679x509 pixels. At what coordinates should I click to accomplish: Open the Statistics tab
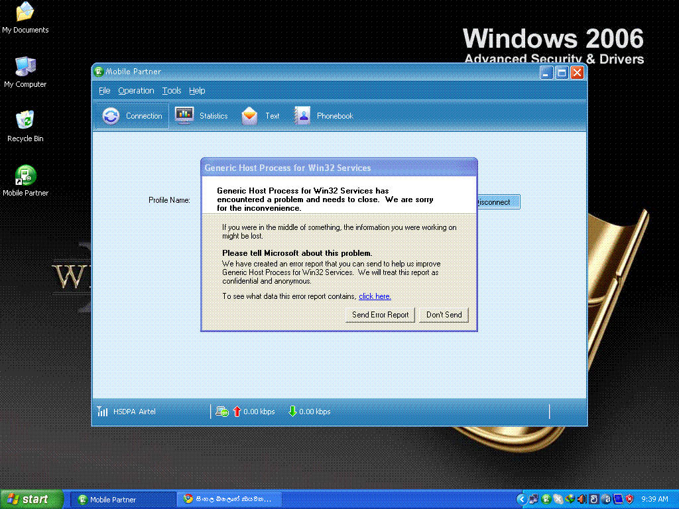point(202,116)
